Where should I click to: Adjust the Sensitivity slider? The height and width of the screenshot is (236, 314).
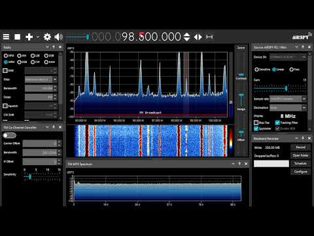42,176
